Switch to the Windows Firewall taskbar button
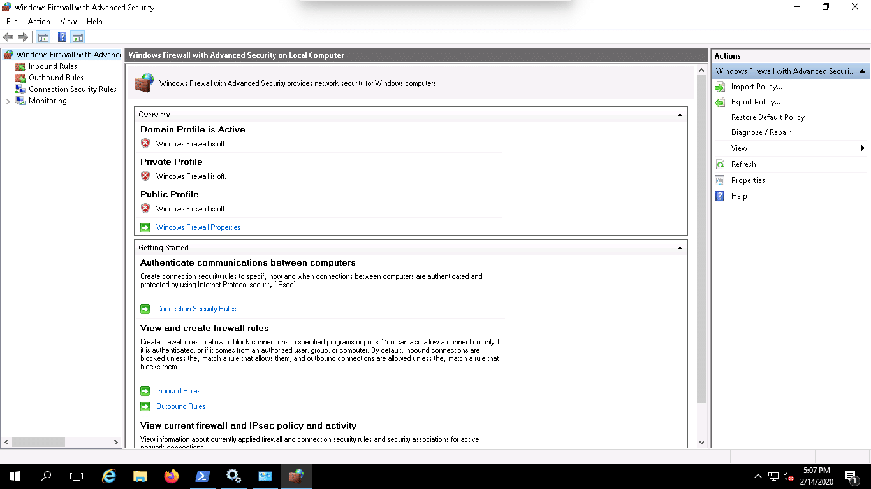Viewport: 871px width, 489px height. [x=296, y=476]
